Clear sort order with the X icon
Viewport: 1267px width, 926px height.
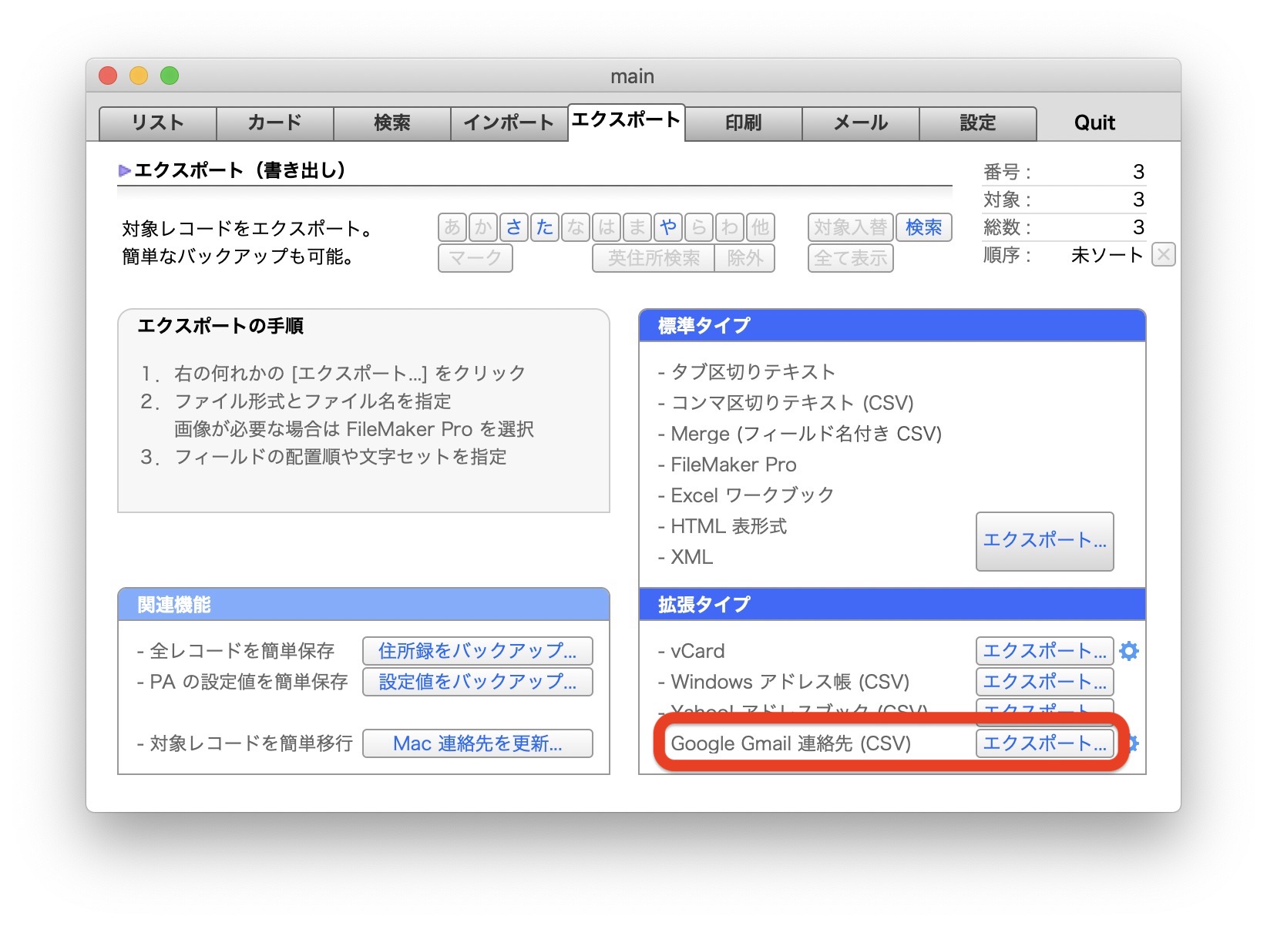[x=1163, y=255]
